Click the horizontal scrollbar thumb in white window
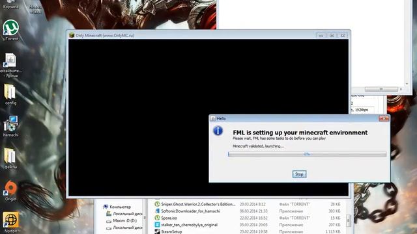Image resolution: width=417 pixels, height=234 pixels. coord(381,90)
